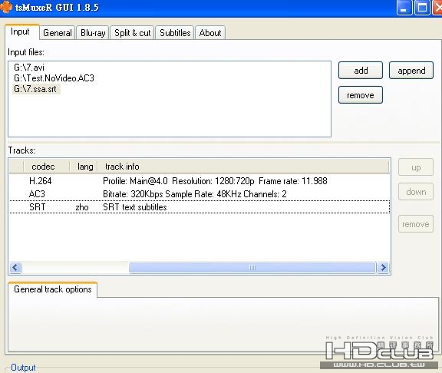Open the Subtitles tab
Viewport: 442px width, 373px height.
(x=175, y=33)
